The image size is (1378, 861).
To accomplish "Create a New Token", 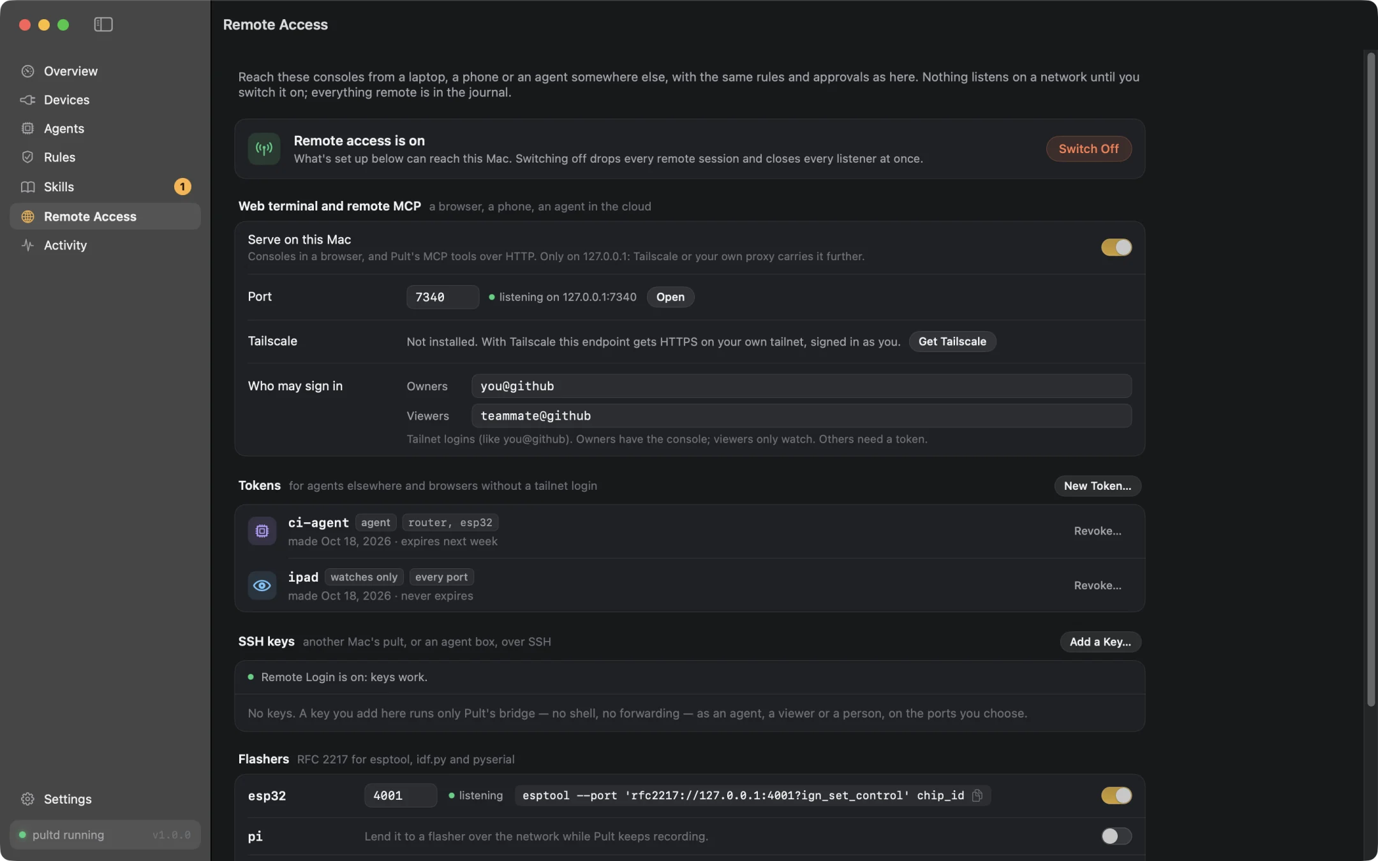I will point(1097,485).
